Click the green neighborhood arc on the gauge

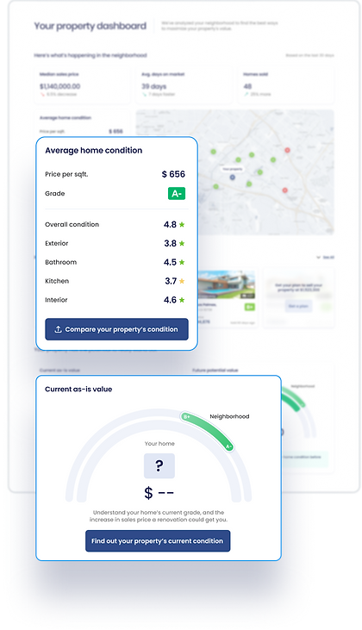point(209,428)
